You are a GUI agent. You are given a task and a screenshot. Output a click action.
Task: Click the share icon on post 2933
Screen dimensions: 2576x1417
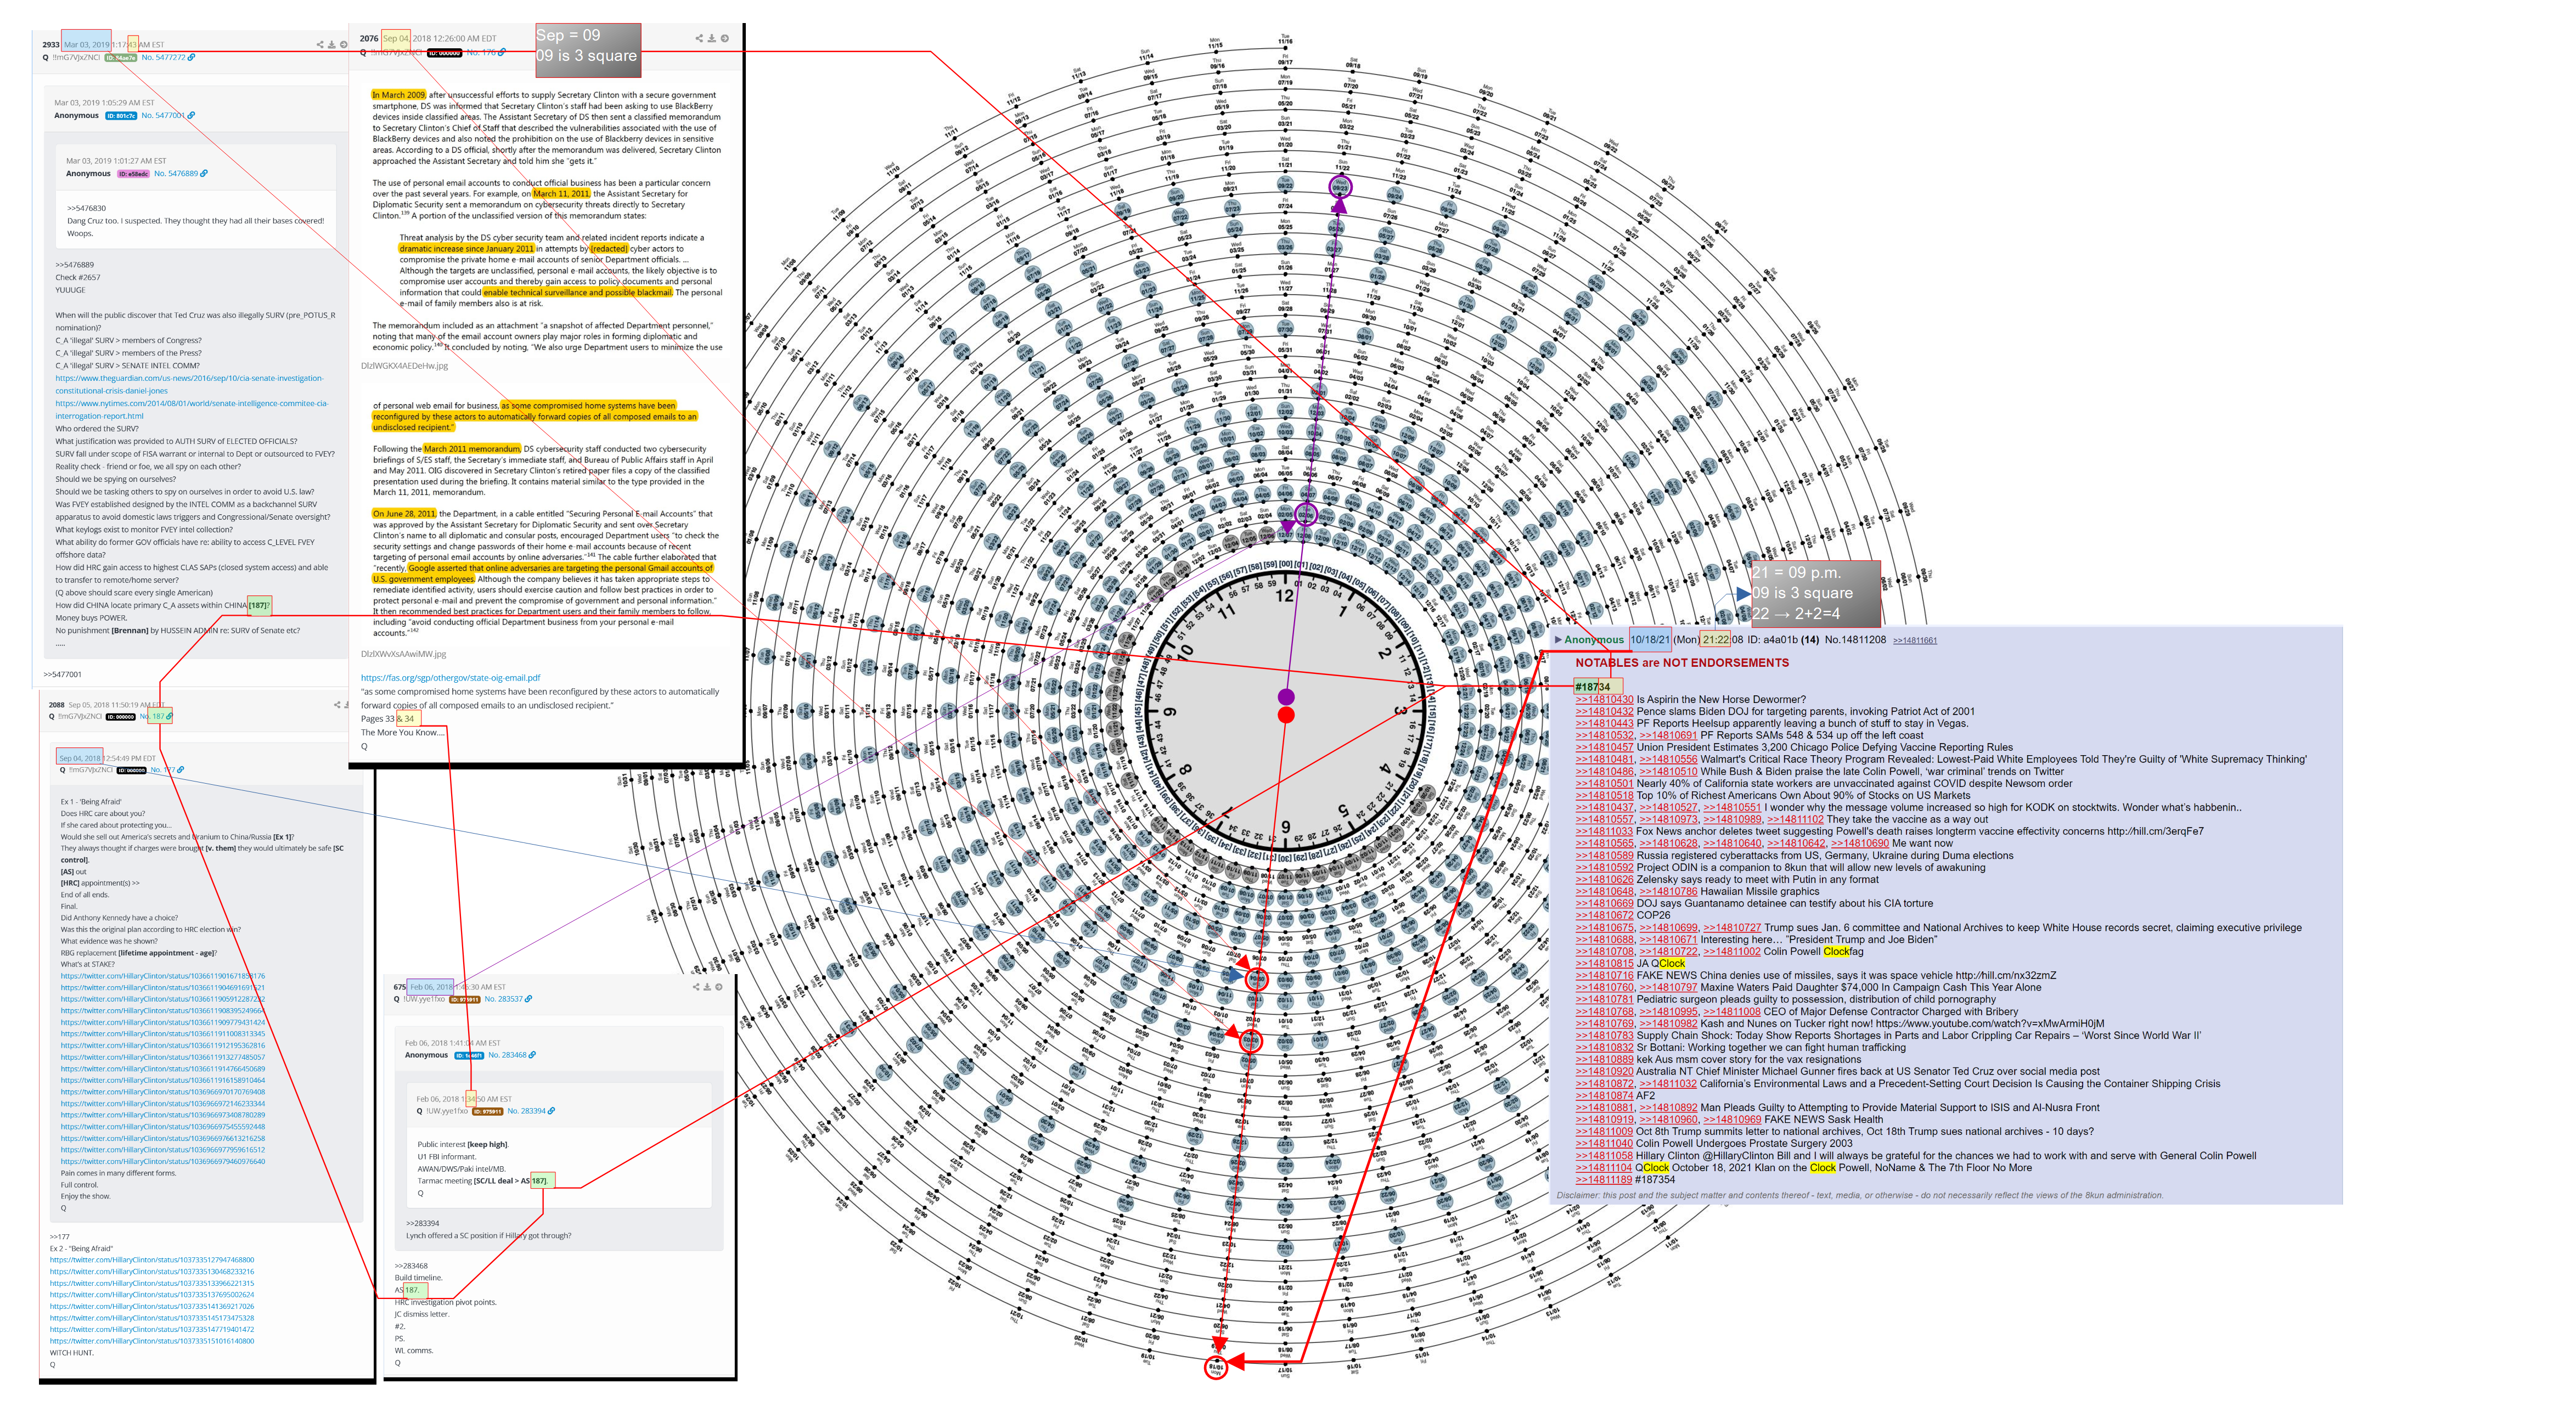320,44
